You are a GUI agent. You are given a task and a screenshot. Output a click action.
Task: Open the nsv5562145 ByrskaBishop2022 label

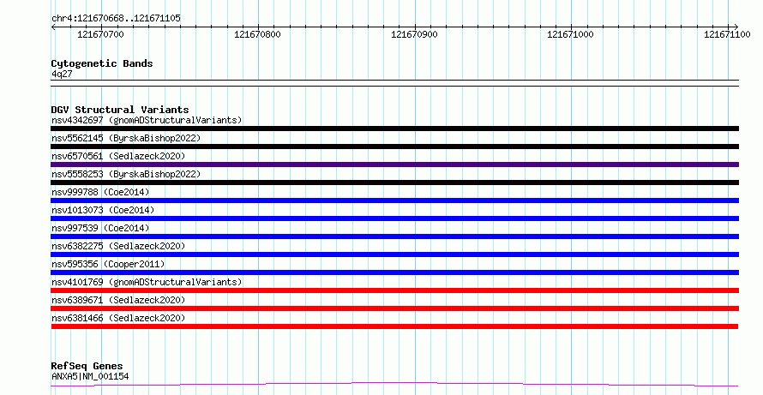[x=125, y=138]
